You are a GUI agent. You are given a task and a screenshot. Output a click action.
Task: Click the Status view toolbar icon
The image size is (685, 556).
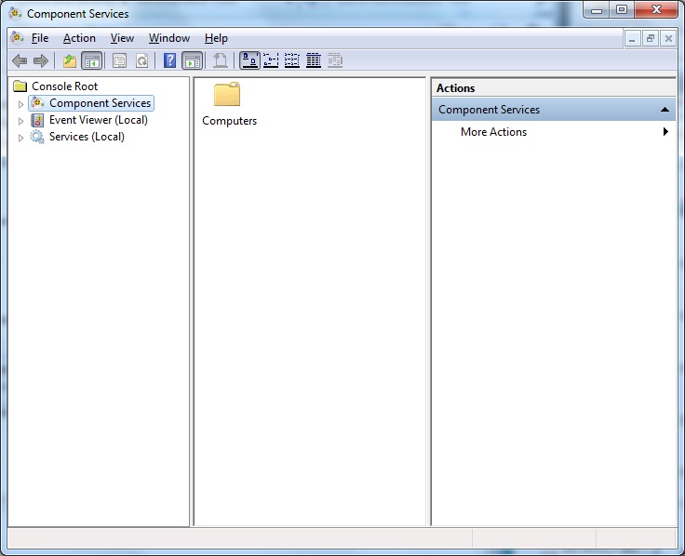tap(335, 60)
